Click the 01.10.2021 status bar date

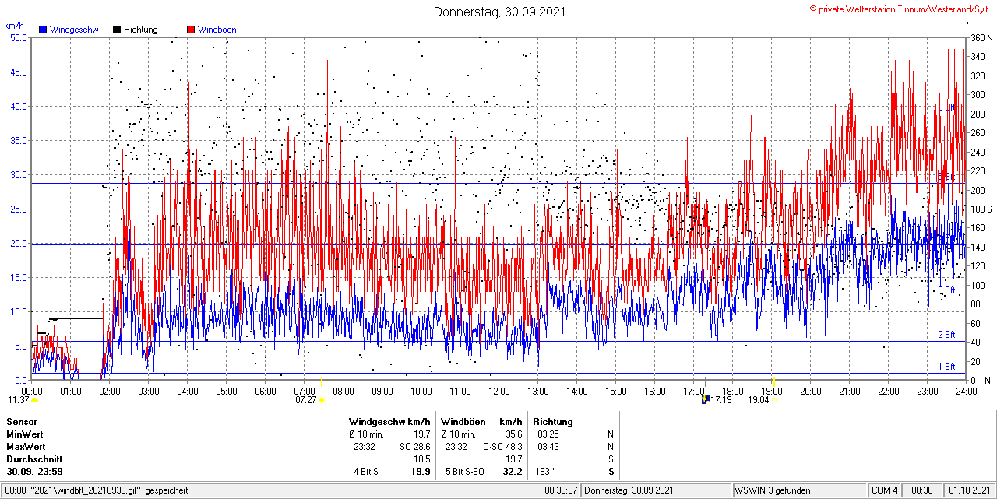tap(970, 490)
